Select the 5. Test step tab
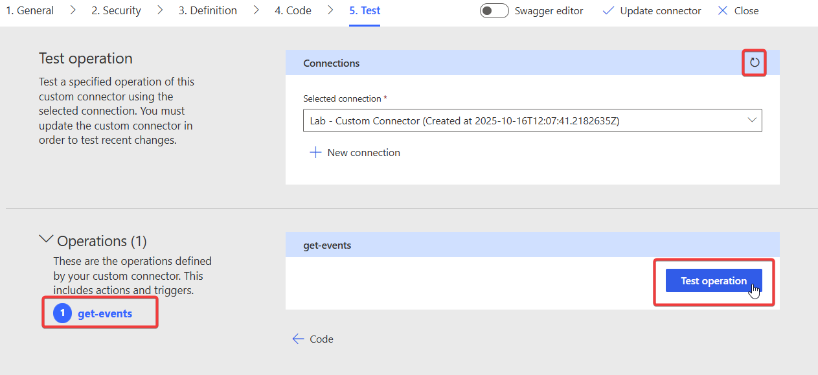 (x=365, y=11)
